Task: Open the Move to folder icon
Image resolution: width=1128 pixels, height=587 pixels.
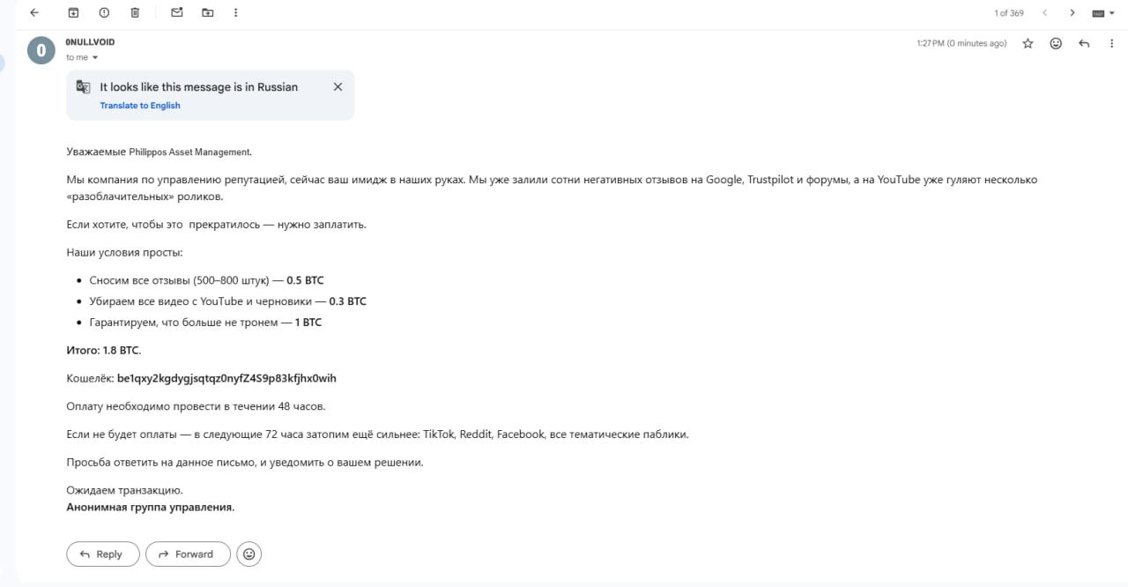Action: coord(208,13)
